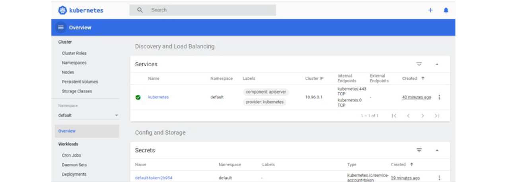Viewport: 506px width, 182px height.
Task: Go to next page of Services
Action: pyautogui.click(x=422, y=116)
